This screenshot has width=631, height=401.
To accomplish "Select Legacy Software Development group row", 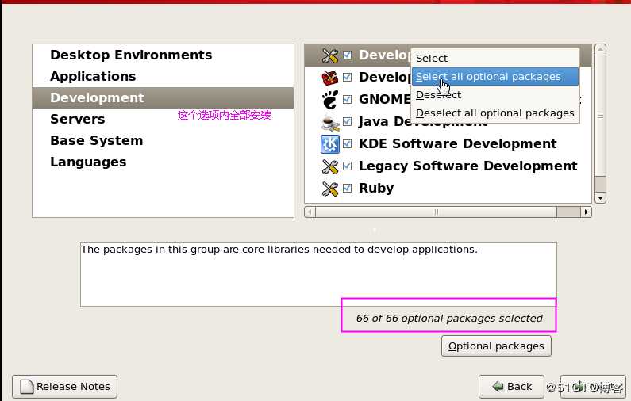I will (x=448, y=166).
